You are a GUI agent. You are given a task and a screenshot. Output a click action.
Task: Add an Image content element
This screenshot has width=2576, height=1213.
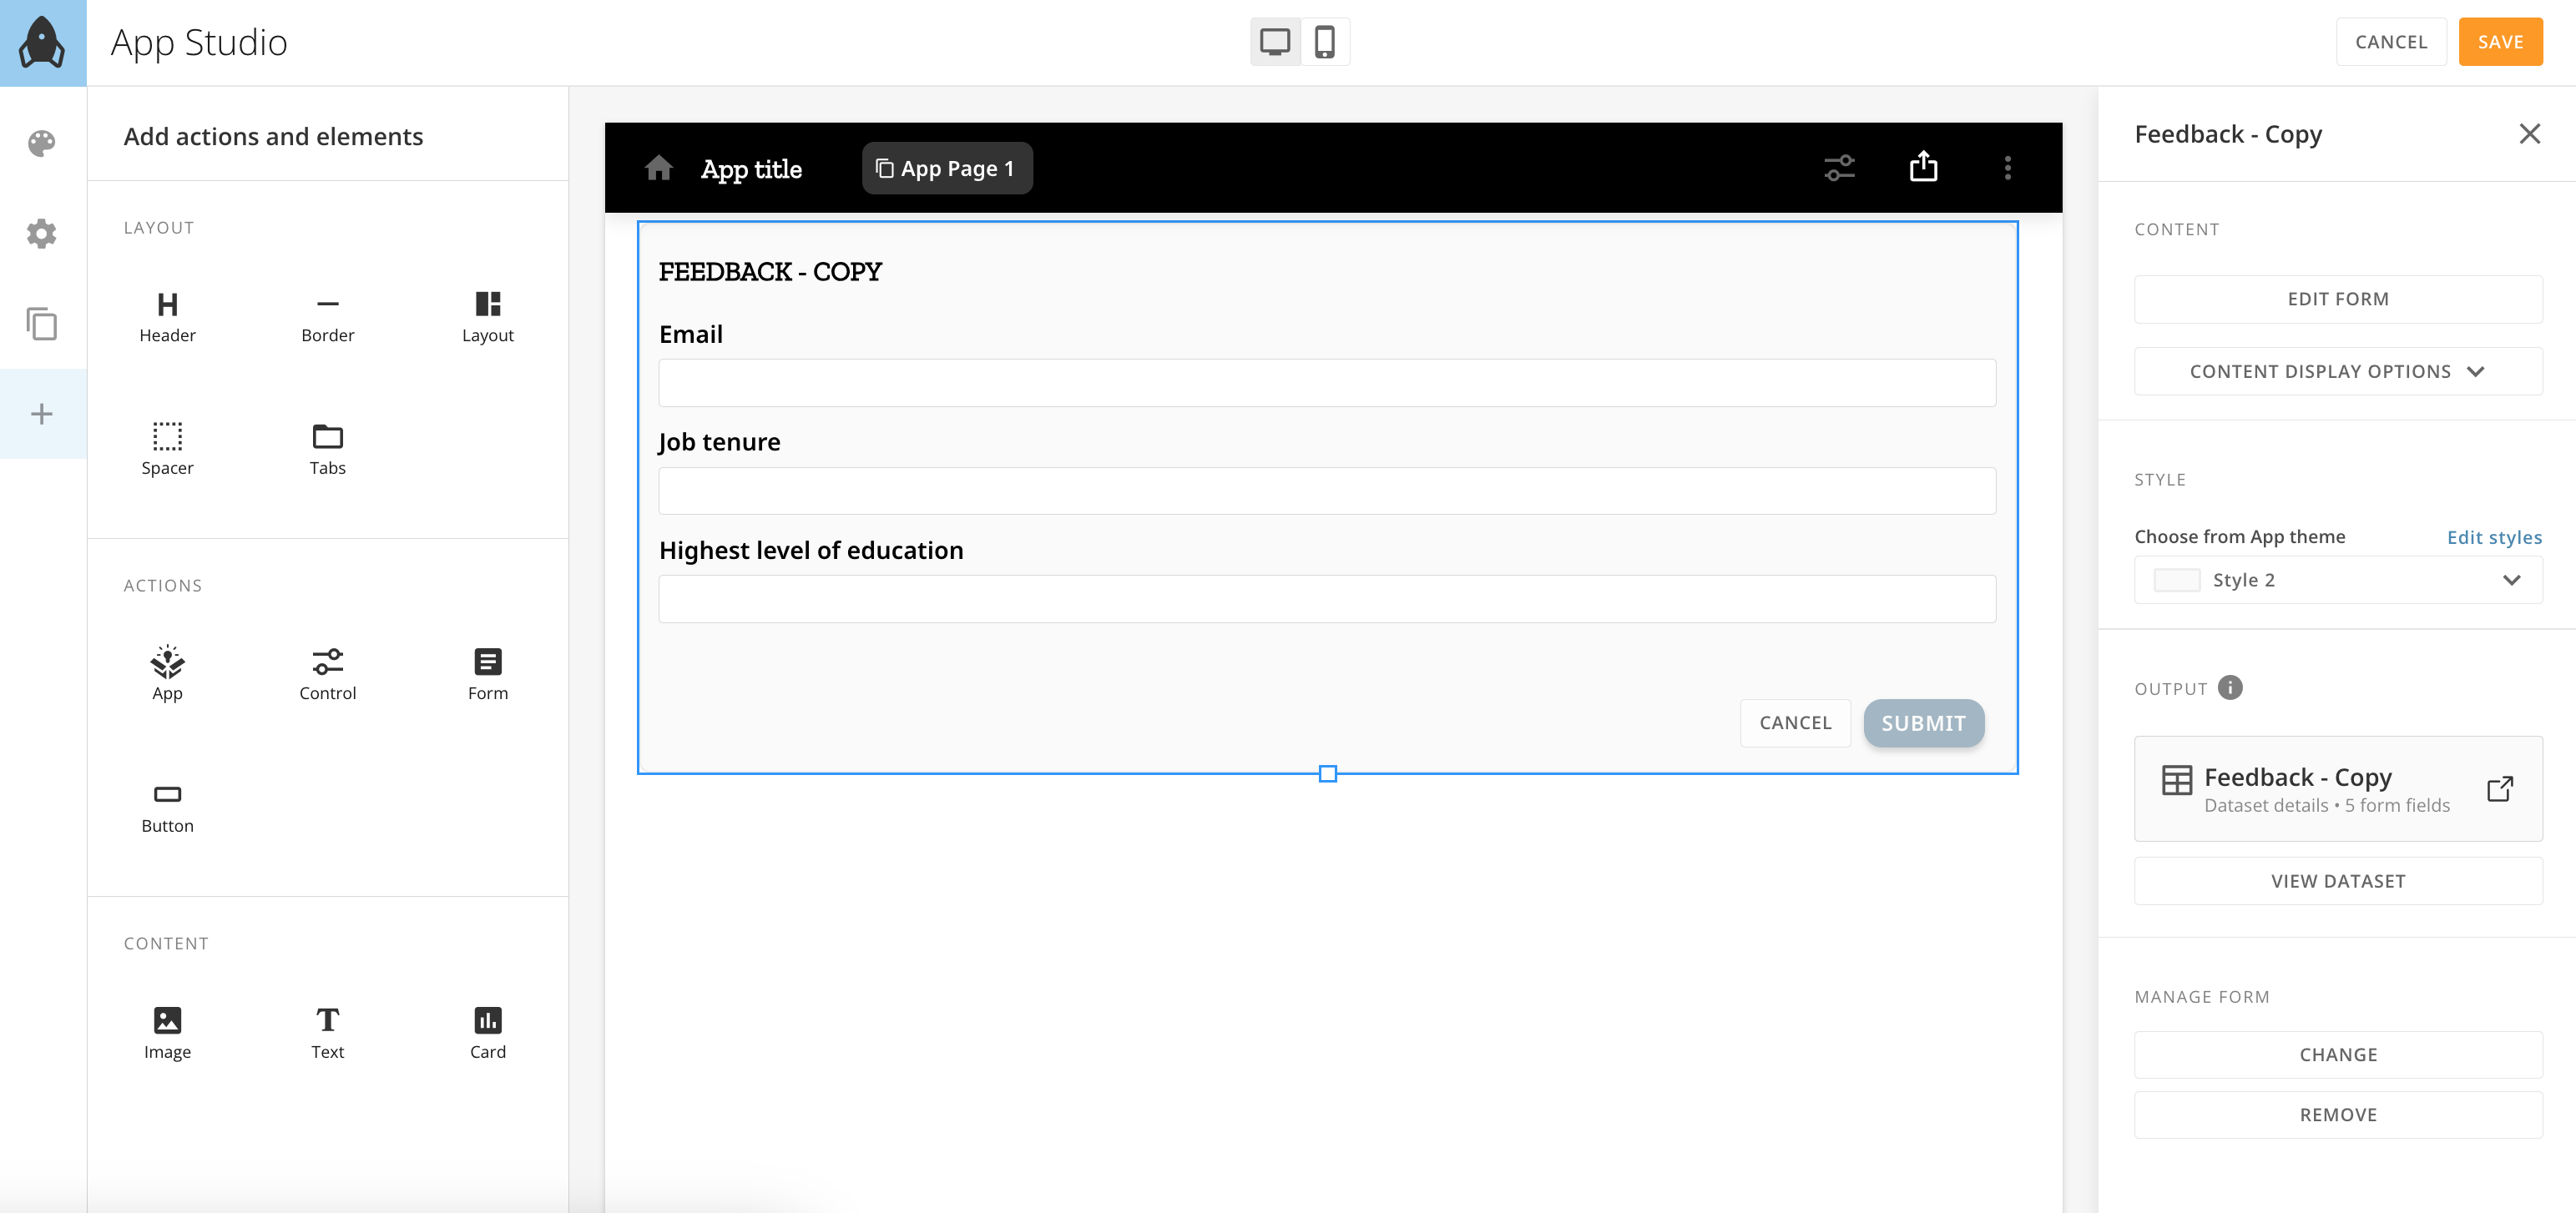point(166,1030)
